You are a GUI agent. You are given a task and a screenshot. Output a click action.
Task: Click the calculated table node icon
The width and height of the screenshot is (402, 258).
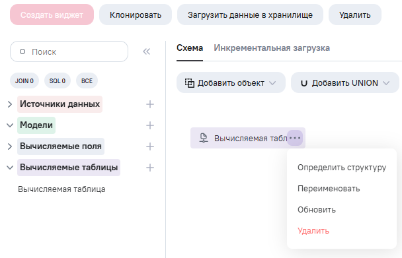point(204,138)
